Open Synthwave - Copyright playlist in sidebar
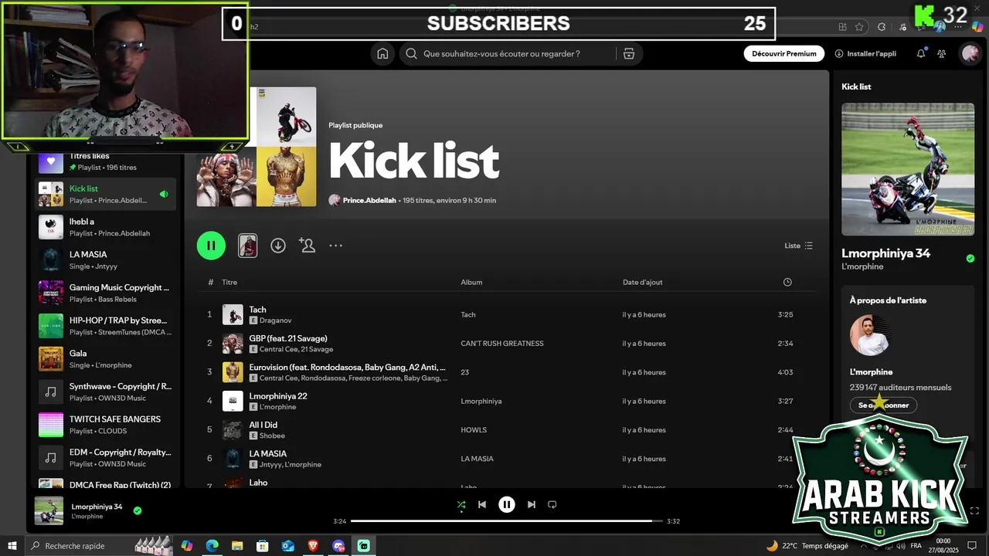The height and width of the screenshot is (556, 989). [x=105, y=392]
